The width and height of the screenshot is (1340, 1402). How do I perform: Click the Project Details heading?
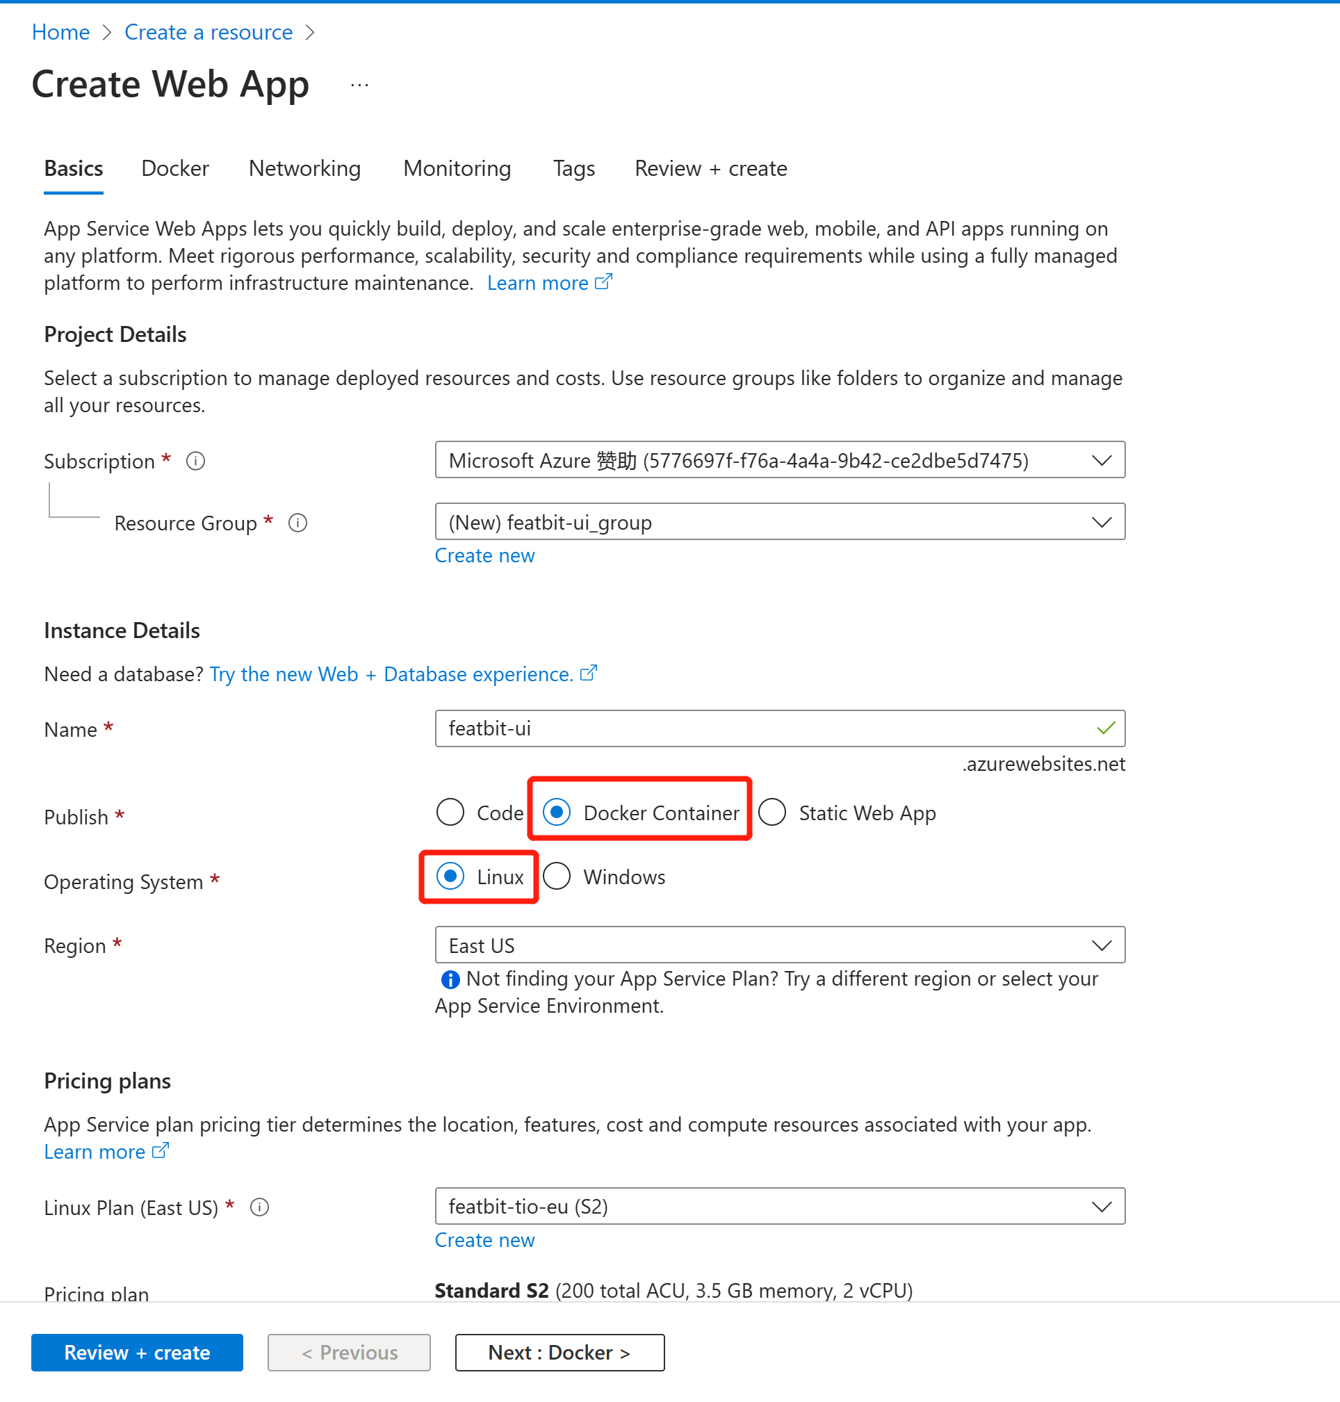click(x=115, y=334)
